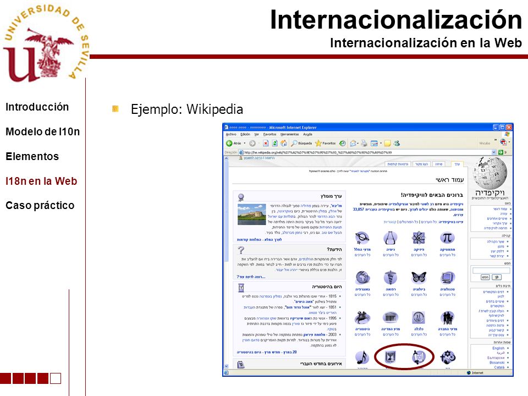The image size is (528, 396).
Task: Click the mathematics pi icon
Action: (x=447, y=238)
